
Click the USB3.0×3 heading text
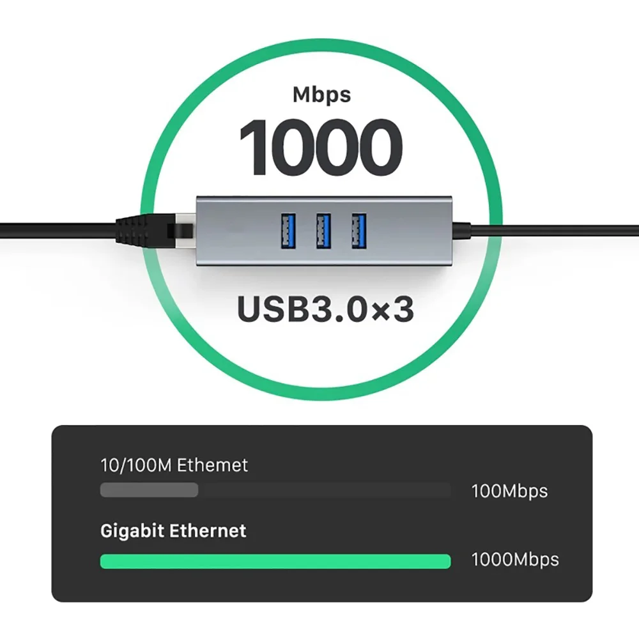click(325, 309)
